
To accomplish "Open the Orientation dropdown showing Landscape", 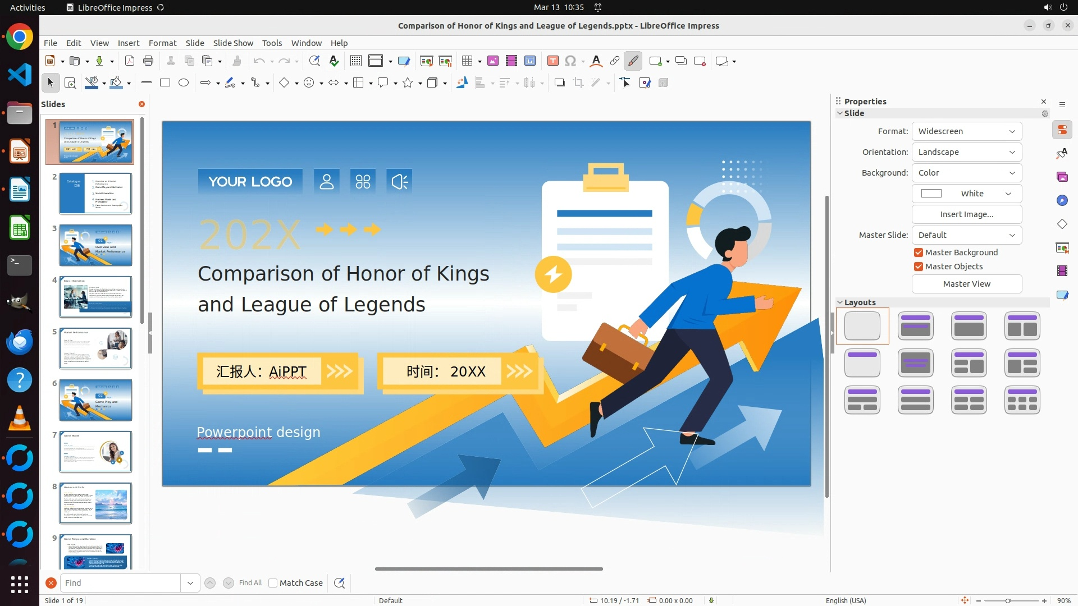I will tap(966, 152).
